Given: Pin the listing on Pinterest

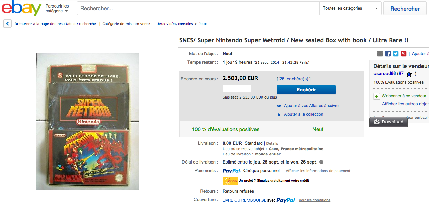Looking at the screenshot, I should coord(404,54).
